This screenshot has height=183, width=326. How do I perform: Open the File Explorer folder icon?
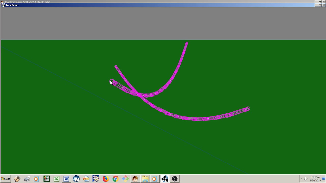coord(145,179)
